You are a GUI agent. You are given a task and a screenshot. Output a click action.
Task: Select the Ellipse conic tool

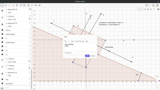pyautogui.click(x=24, y=5)
